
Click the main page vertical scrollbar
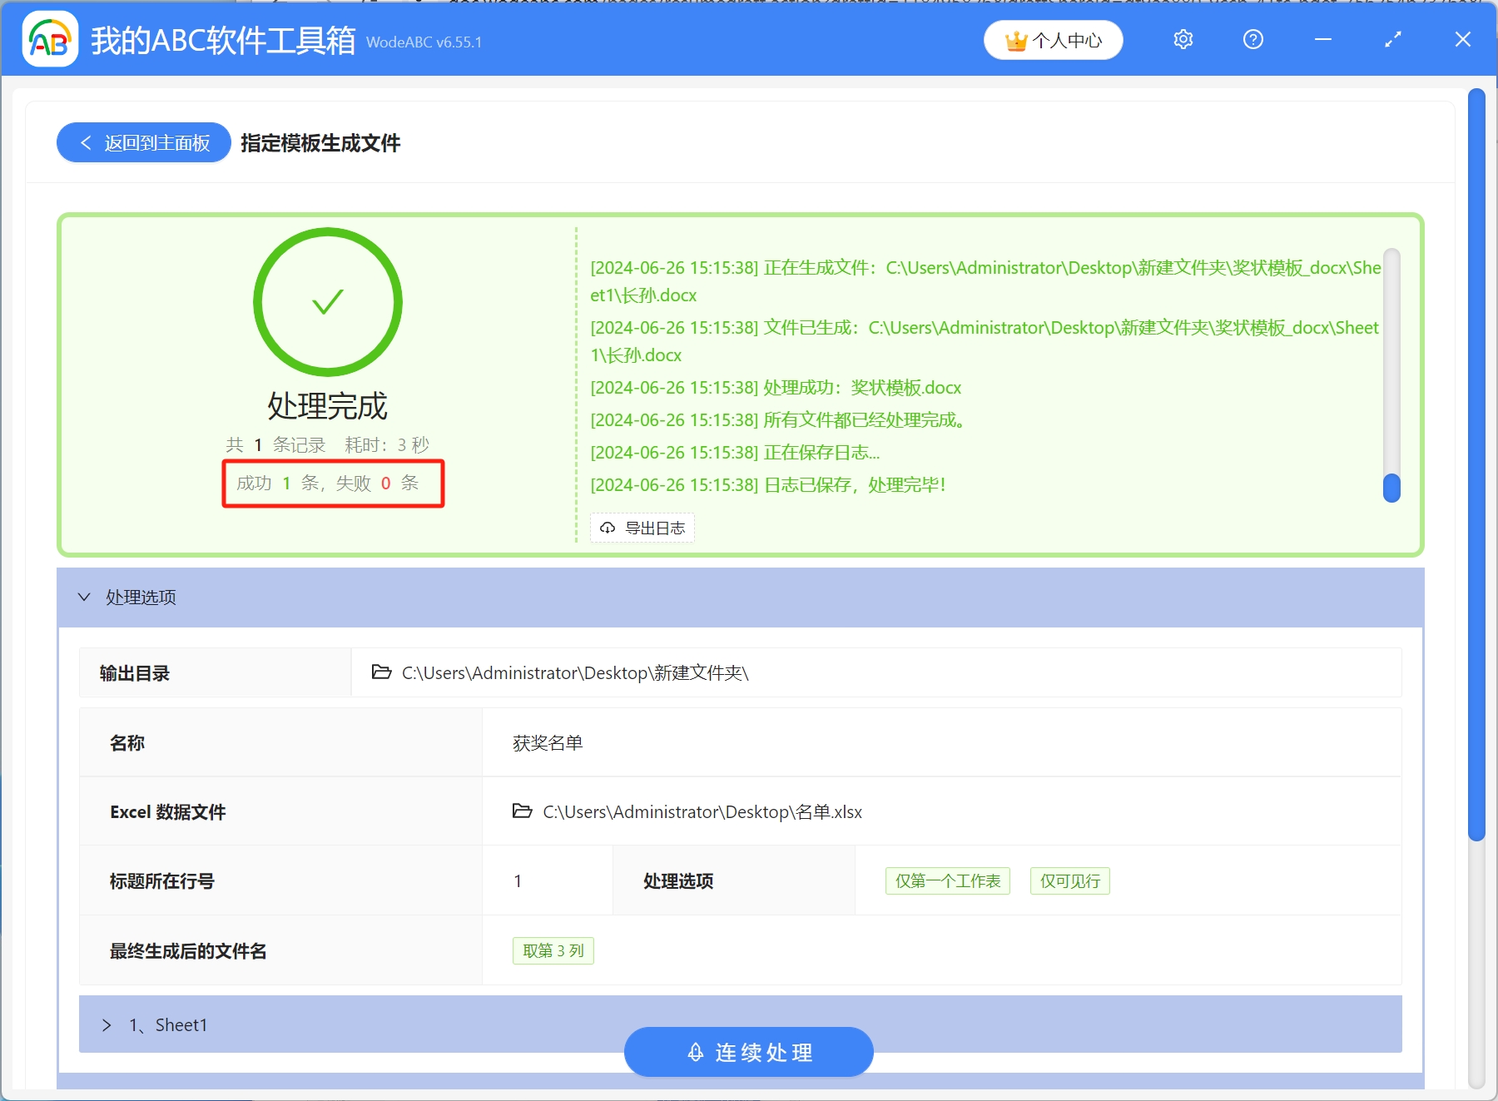coord(1476,466)
